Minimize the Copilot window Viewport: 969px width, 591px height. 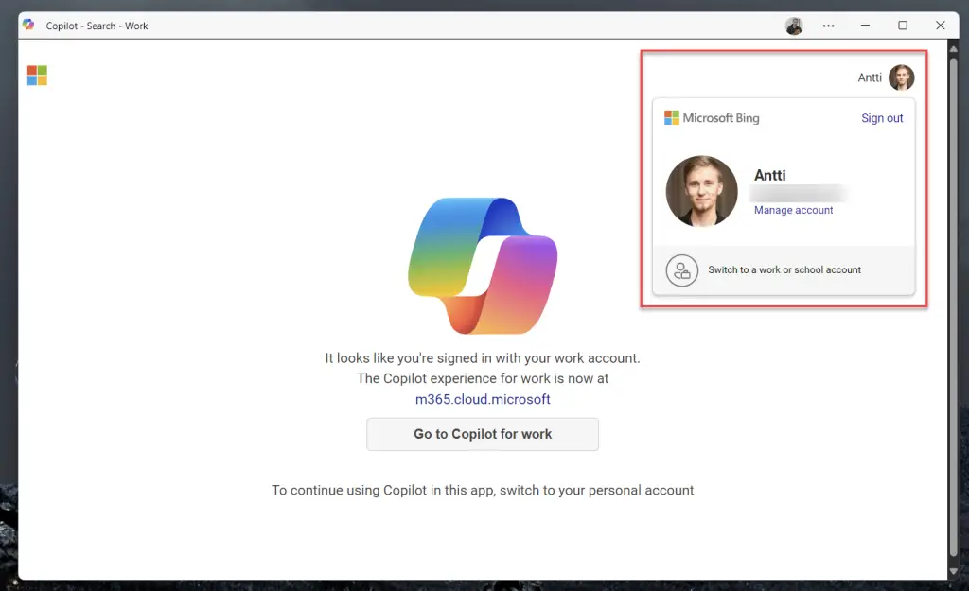865,26
